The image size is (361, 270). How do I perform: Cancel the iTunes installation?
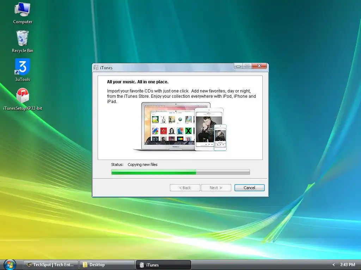pos(249,188)
